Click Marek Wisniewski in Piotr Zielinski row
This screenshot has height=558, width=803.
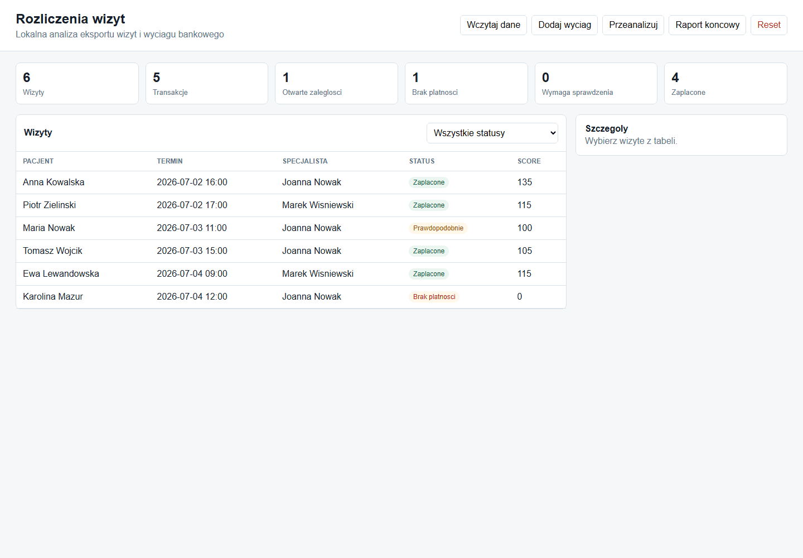[317, 205]
